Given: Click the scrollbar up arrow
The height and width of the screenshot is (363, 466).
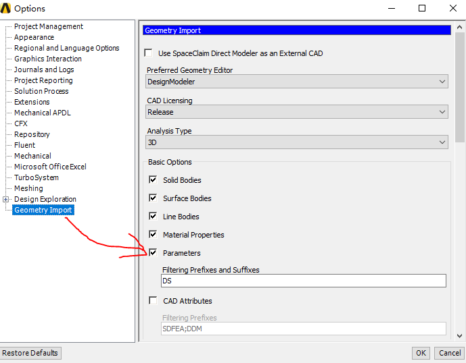Looking at the screenshot, I should (459, 27).
